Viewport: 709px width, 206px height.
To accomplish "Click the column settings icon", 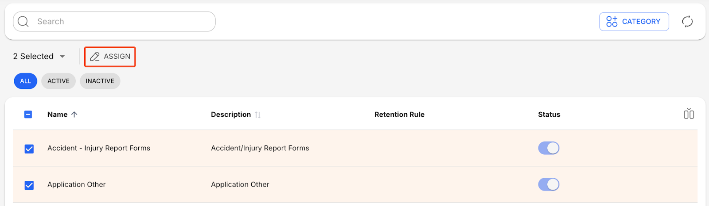I will coord(689,114).
